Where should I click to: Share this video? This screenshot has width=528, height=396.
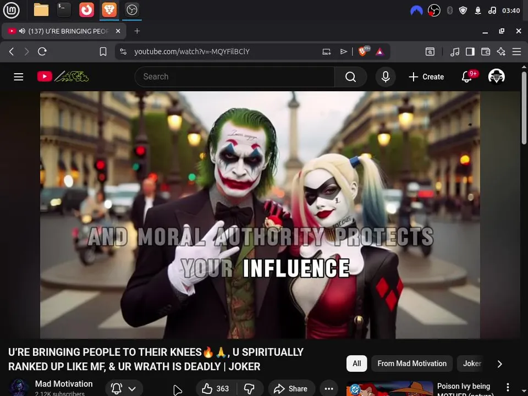pyautogui.click(x=291, y=389)
